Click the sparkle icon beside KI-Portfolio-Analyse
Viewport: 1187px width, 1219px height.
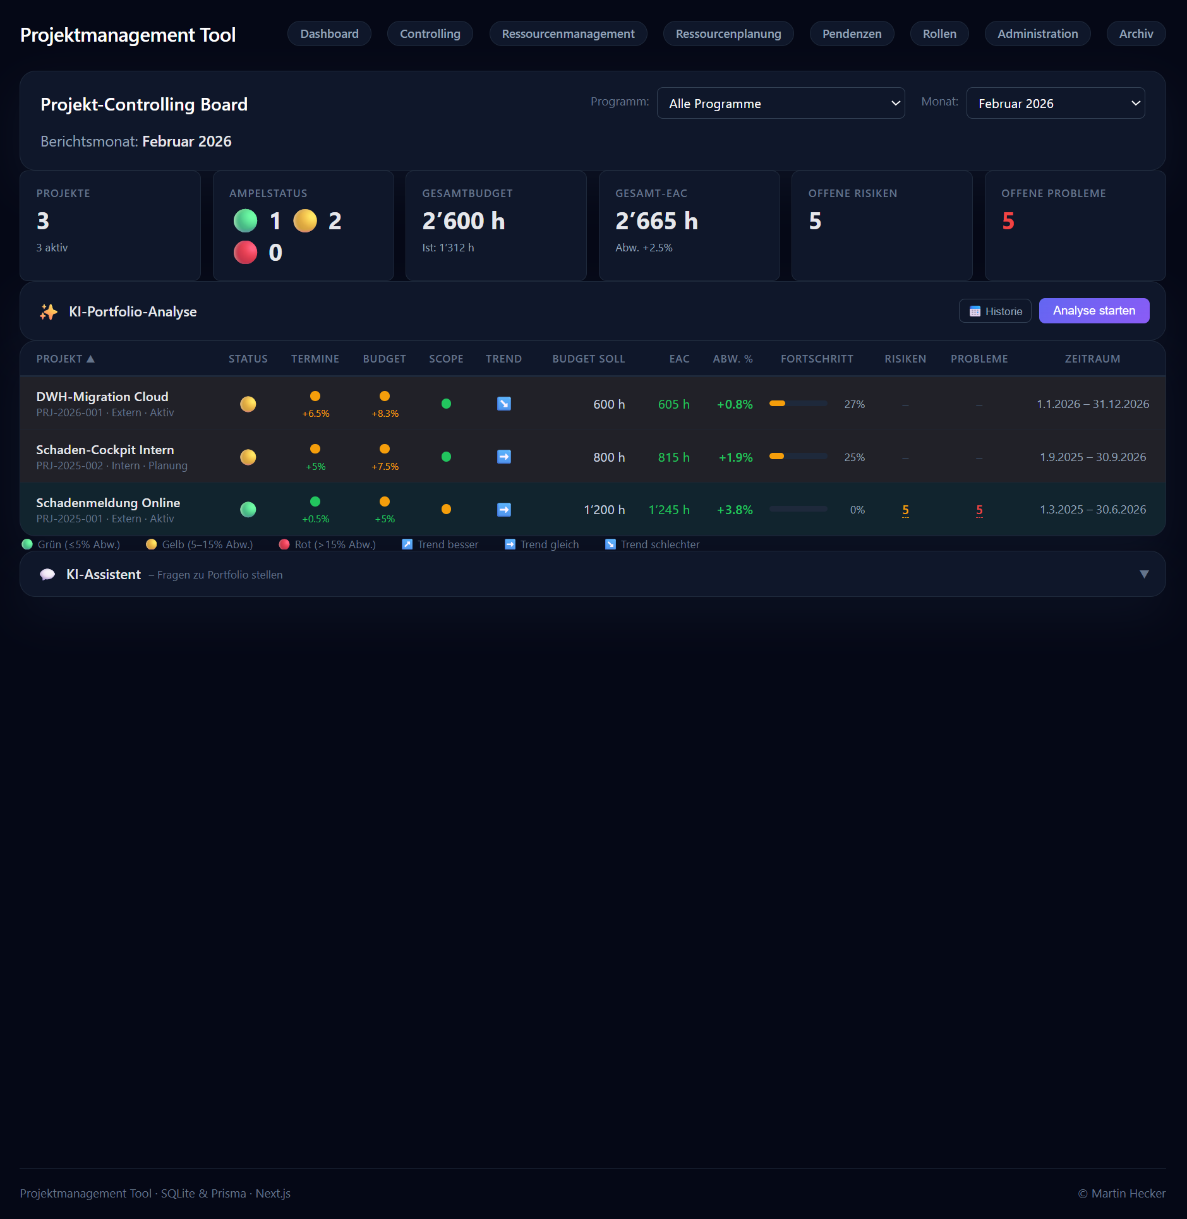tap(49, 311)
